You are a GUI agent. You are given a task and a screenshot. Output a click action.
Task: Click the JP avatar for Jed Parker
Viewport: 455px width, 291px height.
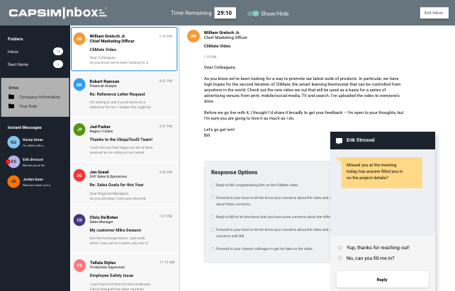[79, 130]
